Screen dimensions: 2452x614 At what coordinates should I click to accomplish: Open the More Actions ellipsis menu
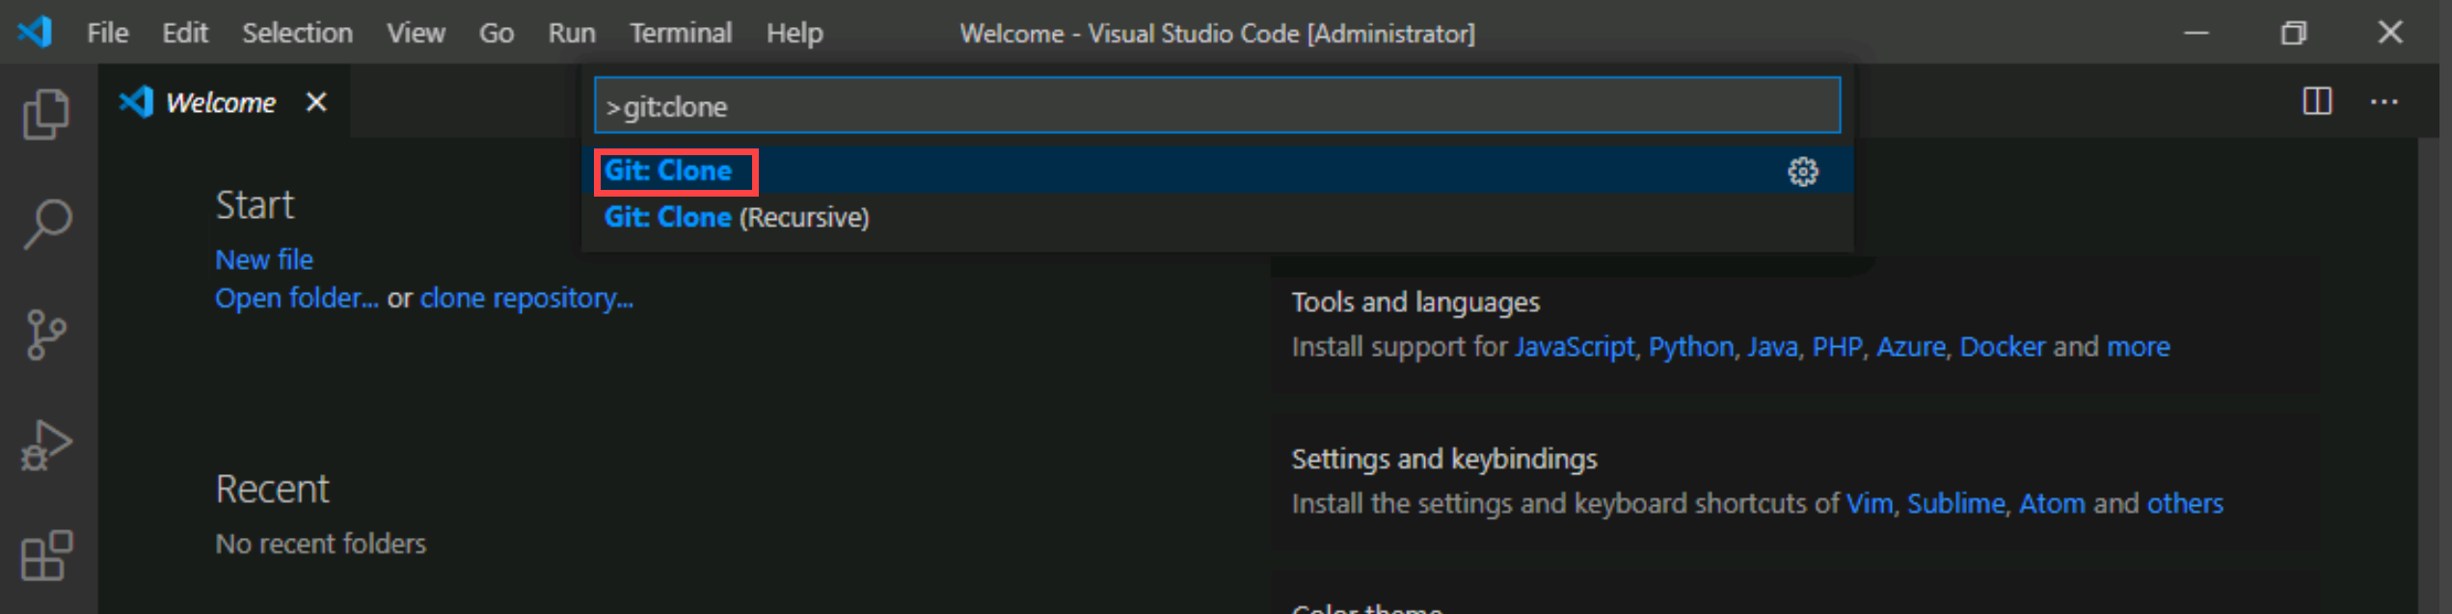2385,101
